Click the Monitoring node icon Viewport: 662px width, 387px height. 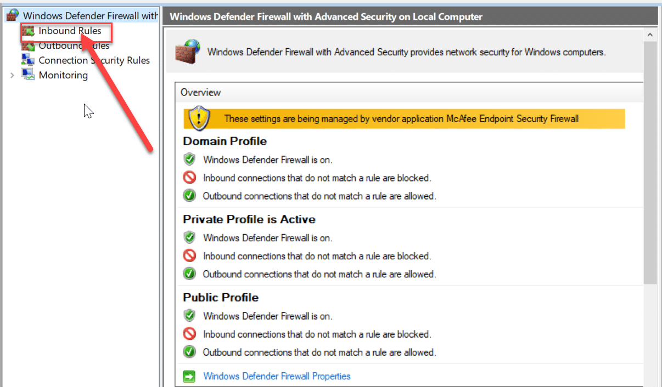click(x=29, y=75)
